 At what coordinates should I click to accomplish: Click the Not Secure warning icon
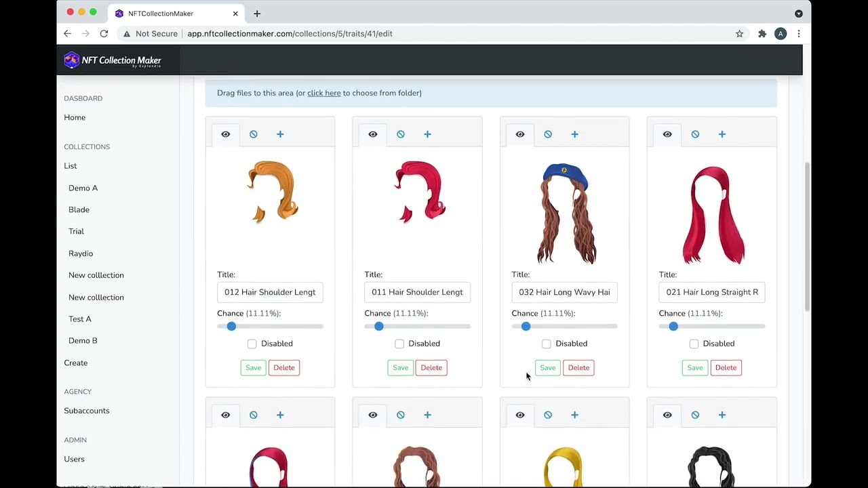126,34
